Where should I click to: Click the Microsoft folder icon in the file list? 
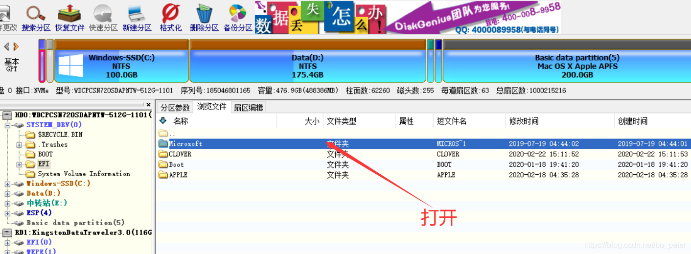(x=163, y=144)
